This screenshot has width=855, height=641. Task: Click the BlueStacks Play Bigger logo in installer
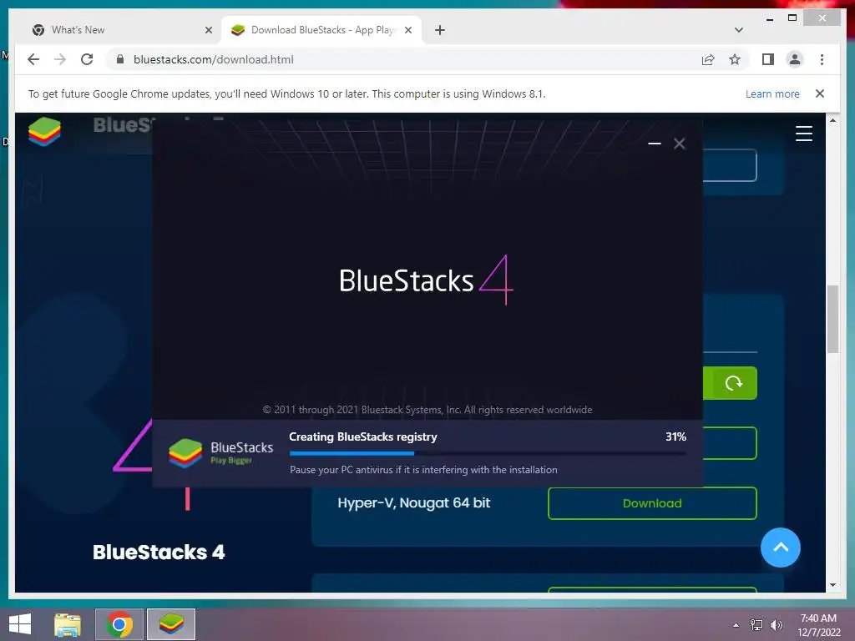(220, 453)
